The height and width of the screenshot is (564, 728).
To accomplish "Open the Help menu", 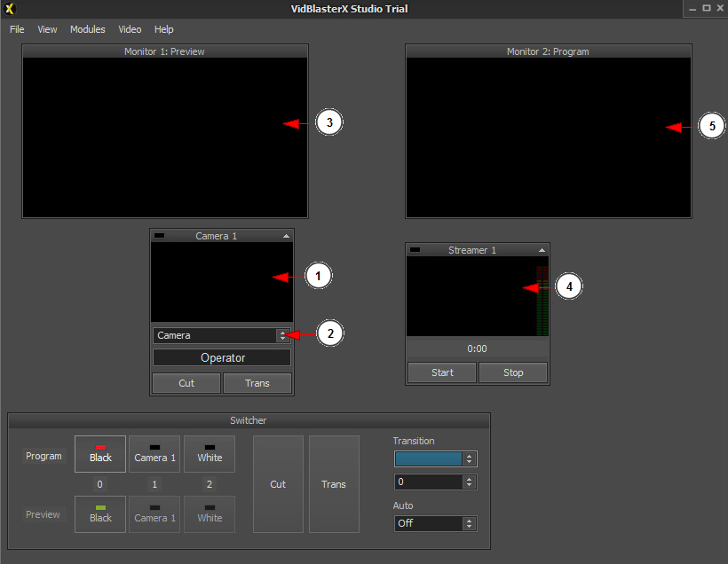I will click(x=164, y=29).
